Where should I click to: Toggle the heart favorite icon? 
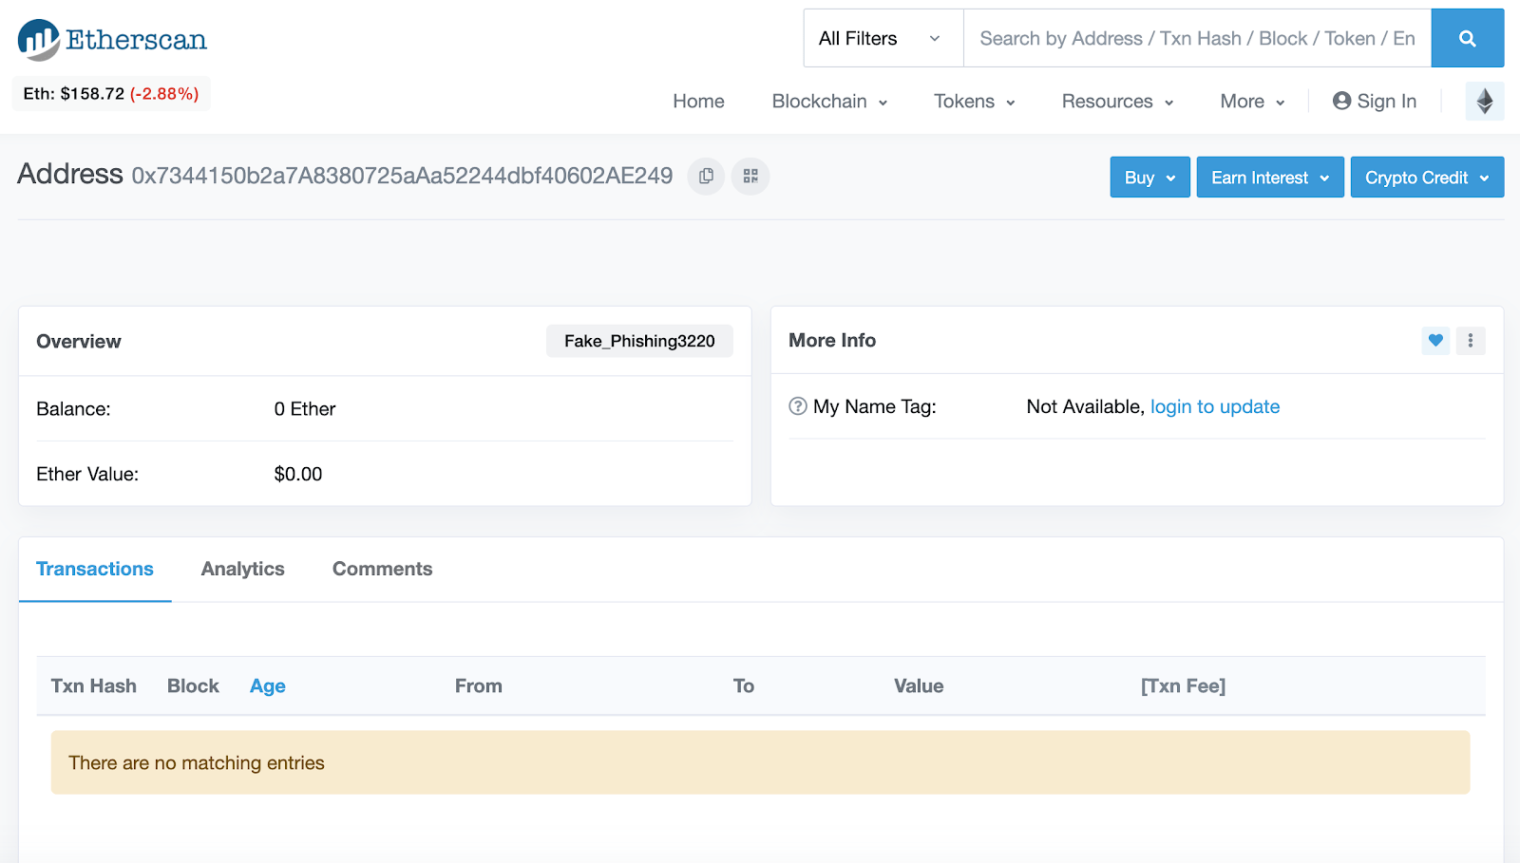(x=1434, y=340)
